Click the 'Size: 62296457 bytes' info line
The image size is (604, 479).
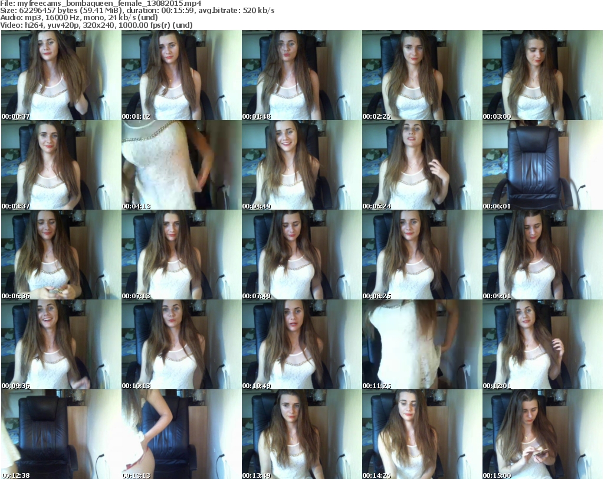coord(137,11)
